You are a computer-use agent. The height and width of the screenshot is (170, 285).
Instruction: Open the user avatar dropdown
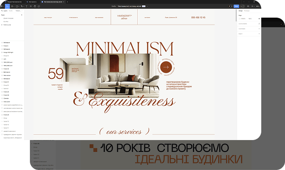(230, 6)
